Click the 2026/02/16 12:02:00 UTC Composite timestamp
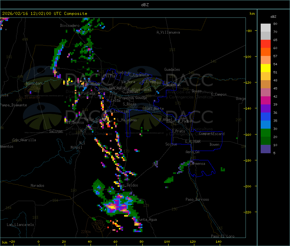 pyautogui.click(x=44, y=14)
